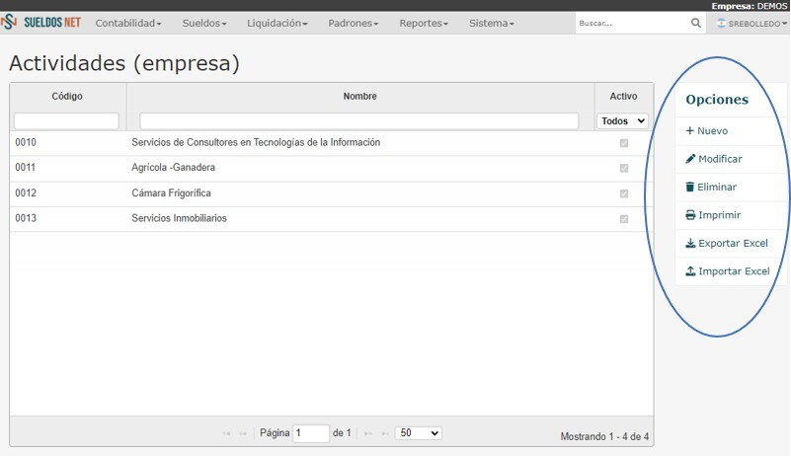Screen dimensions: 791x456
Task: Click the Nuevo option
Action: pos(706,130)
